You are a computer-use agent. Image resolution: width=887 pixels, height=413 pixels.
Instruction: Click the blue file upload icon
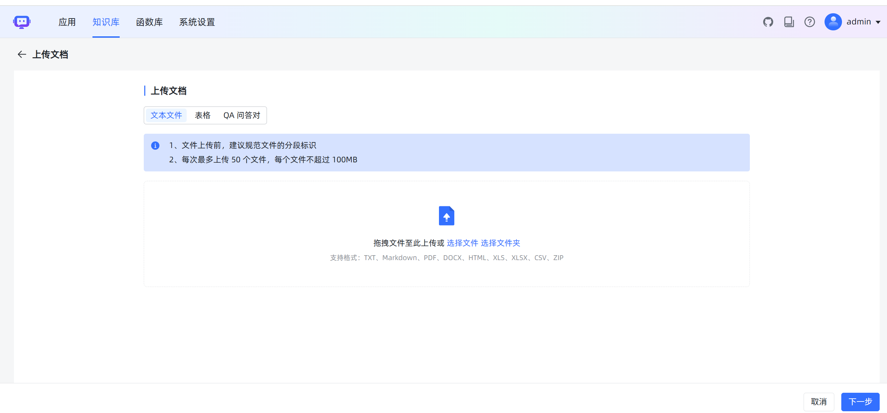446,216
